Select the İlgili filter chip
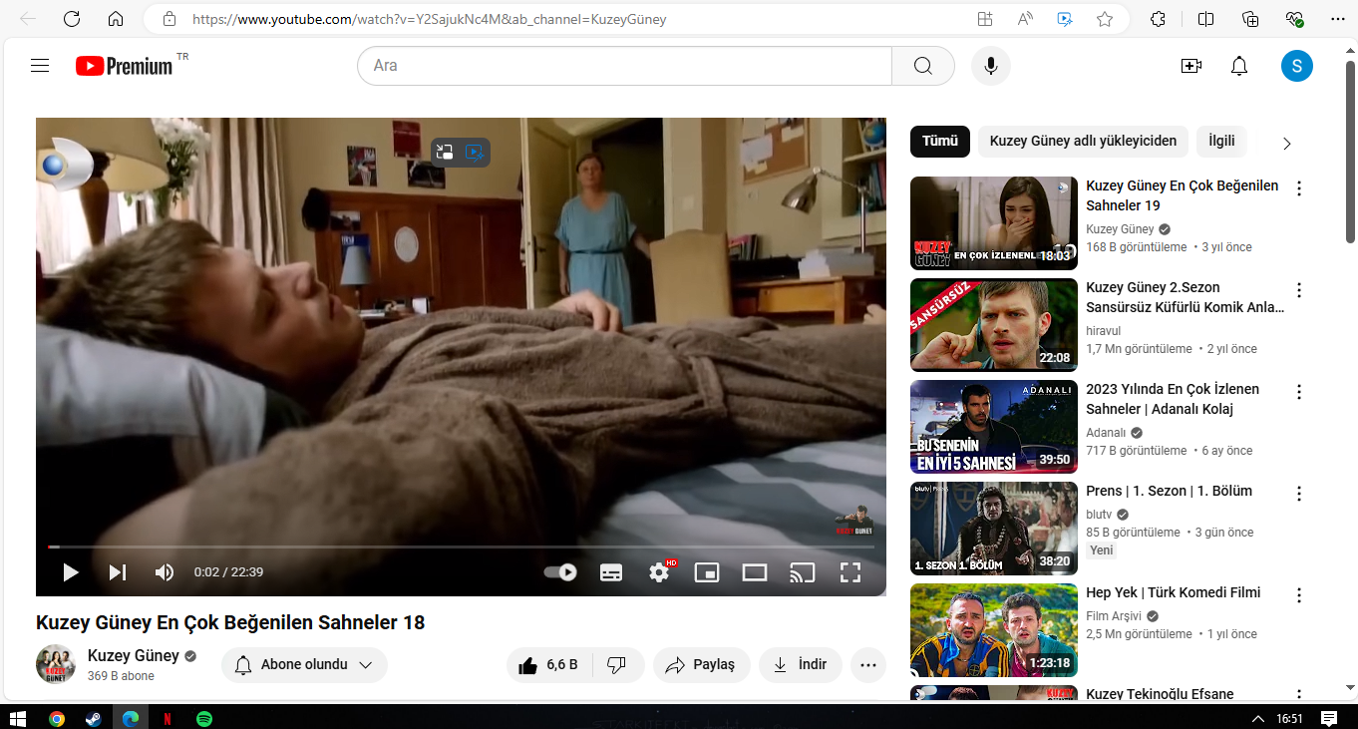The width and height of the screenshot is (1358, 729). (1221, 142)
